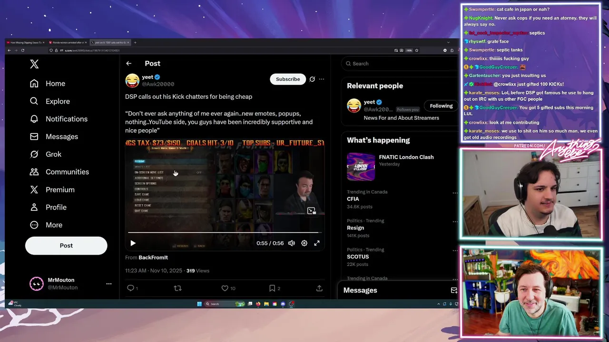Open the Resign trending topic
This screenshot has width=609, height=342.
tap(355, 228)
